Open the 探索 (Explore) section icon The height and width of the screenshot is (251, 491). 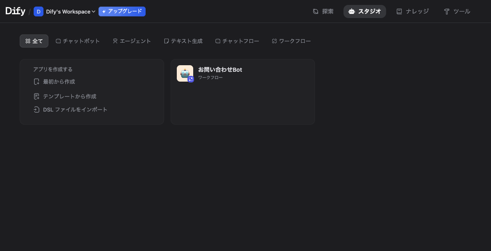[x=315, y=11]
